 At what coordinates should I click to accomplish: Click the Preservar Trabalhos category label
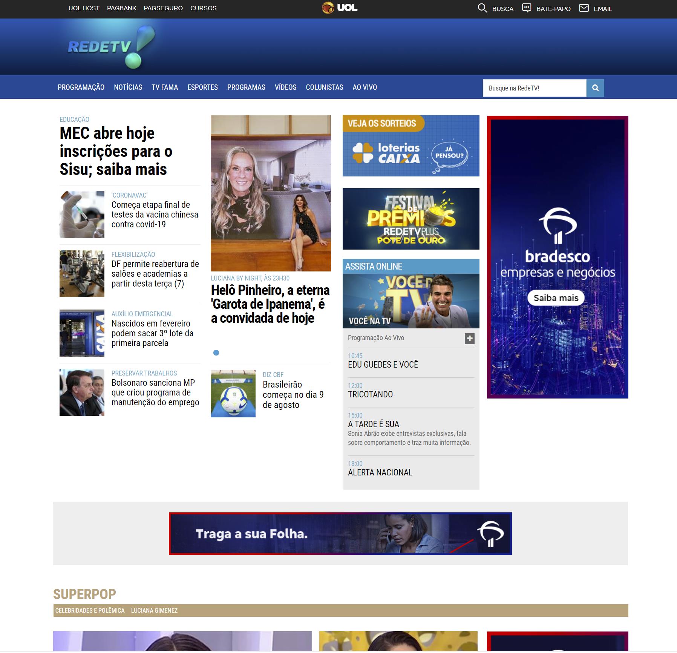pyautogui.click(x=144, y=373)
